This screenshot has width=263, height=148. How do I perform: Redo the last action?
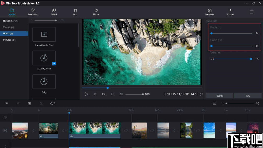click(x=18, y=103)
